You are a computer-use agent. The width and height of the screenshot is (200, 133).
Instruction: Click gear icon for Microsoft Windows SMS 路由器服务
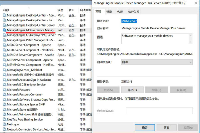pyautogui.click(x=5, y=114)
